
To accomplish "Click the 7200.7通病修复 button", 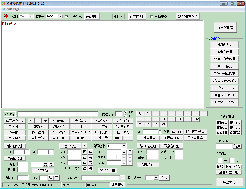I will point(224,59).
